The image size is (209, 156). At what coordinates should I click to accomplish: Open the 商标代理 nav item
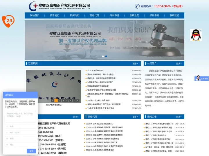[x=95, y=15]
